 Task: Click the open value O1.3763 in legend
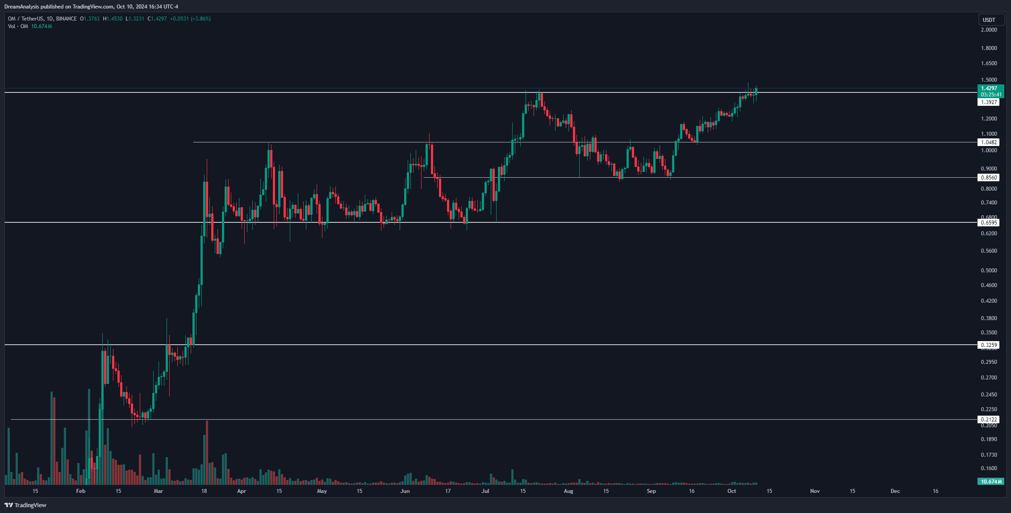pyautogui.click(x=90, y=19)
